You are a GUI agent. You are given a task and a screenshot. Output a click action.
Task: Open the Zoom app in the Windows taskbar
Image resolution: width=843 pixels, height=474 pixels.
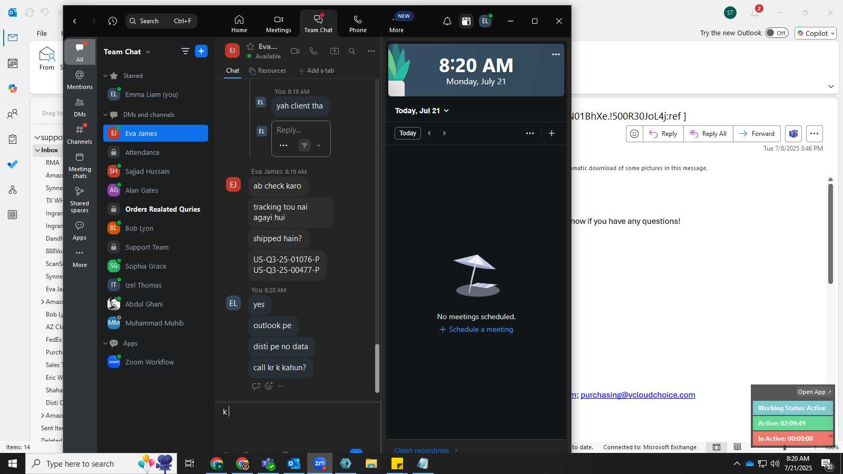pos(320,463)
